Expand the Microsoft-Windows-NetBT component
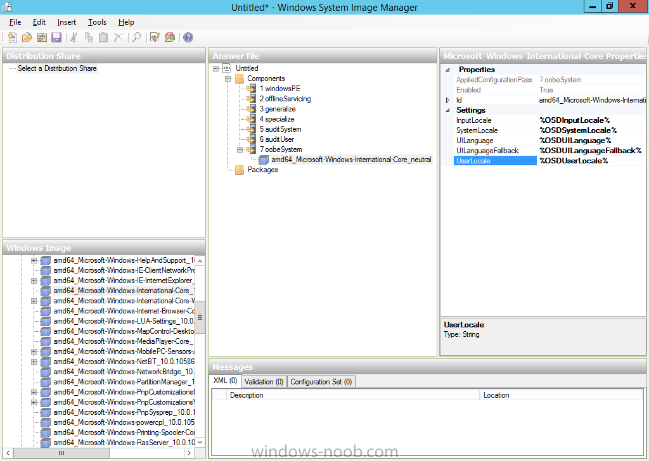This screenshot has height=461, width=649. click(34, 362)
